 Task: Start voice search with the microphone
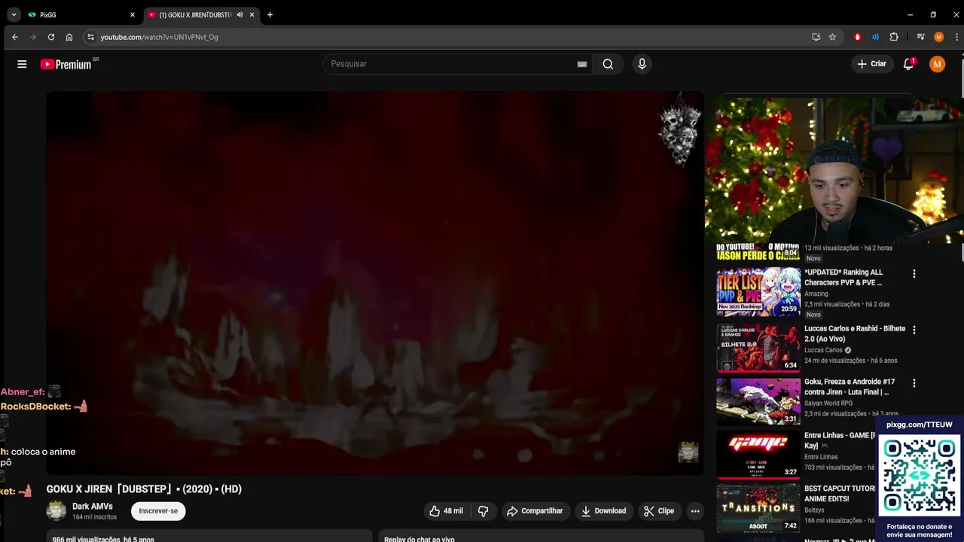pos(642,64)
